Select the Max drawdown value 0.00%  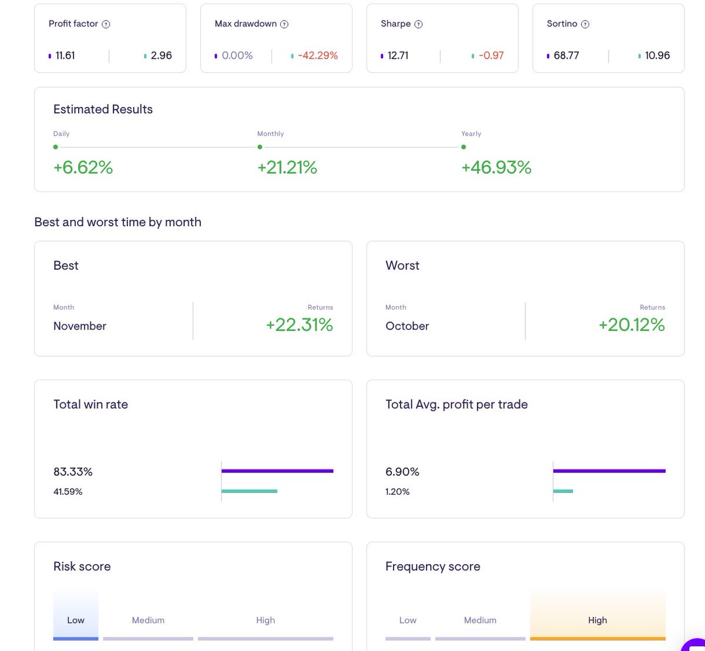[237, 55]
